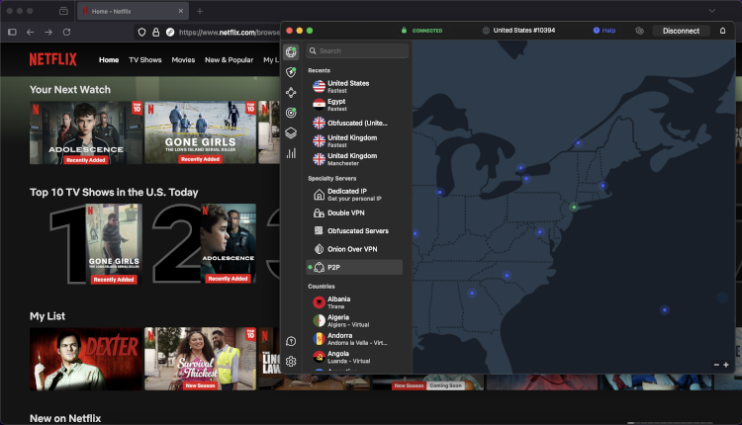The width and height of the screenshot is (742, 425).
Task: Click the notification bell in NordVPN
Action: tap(722, 31)
